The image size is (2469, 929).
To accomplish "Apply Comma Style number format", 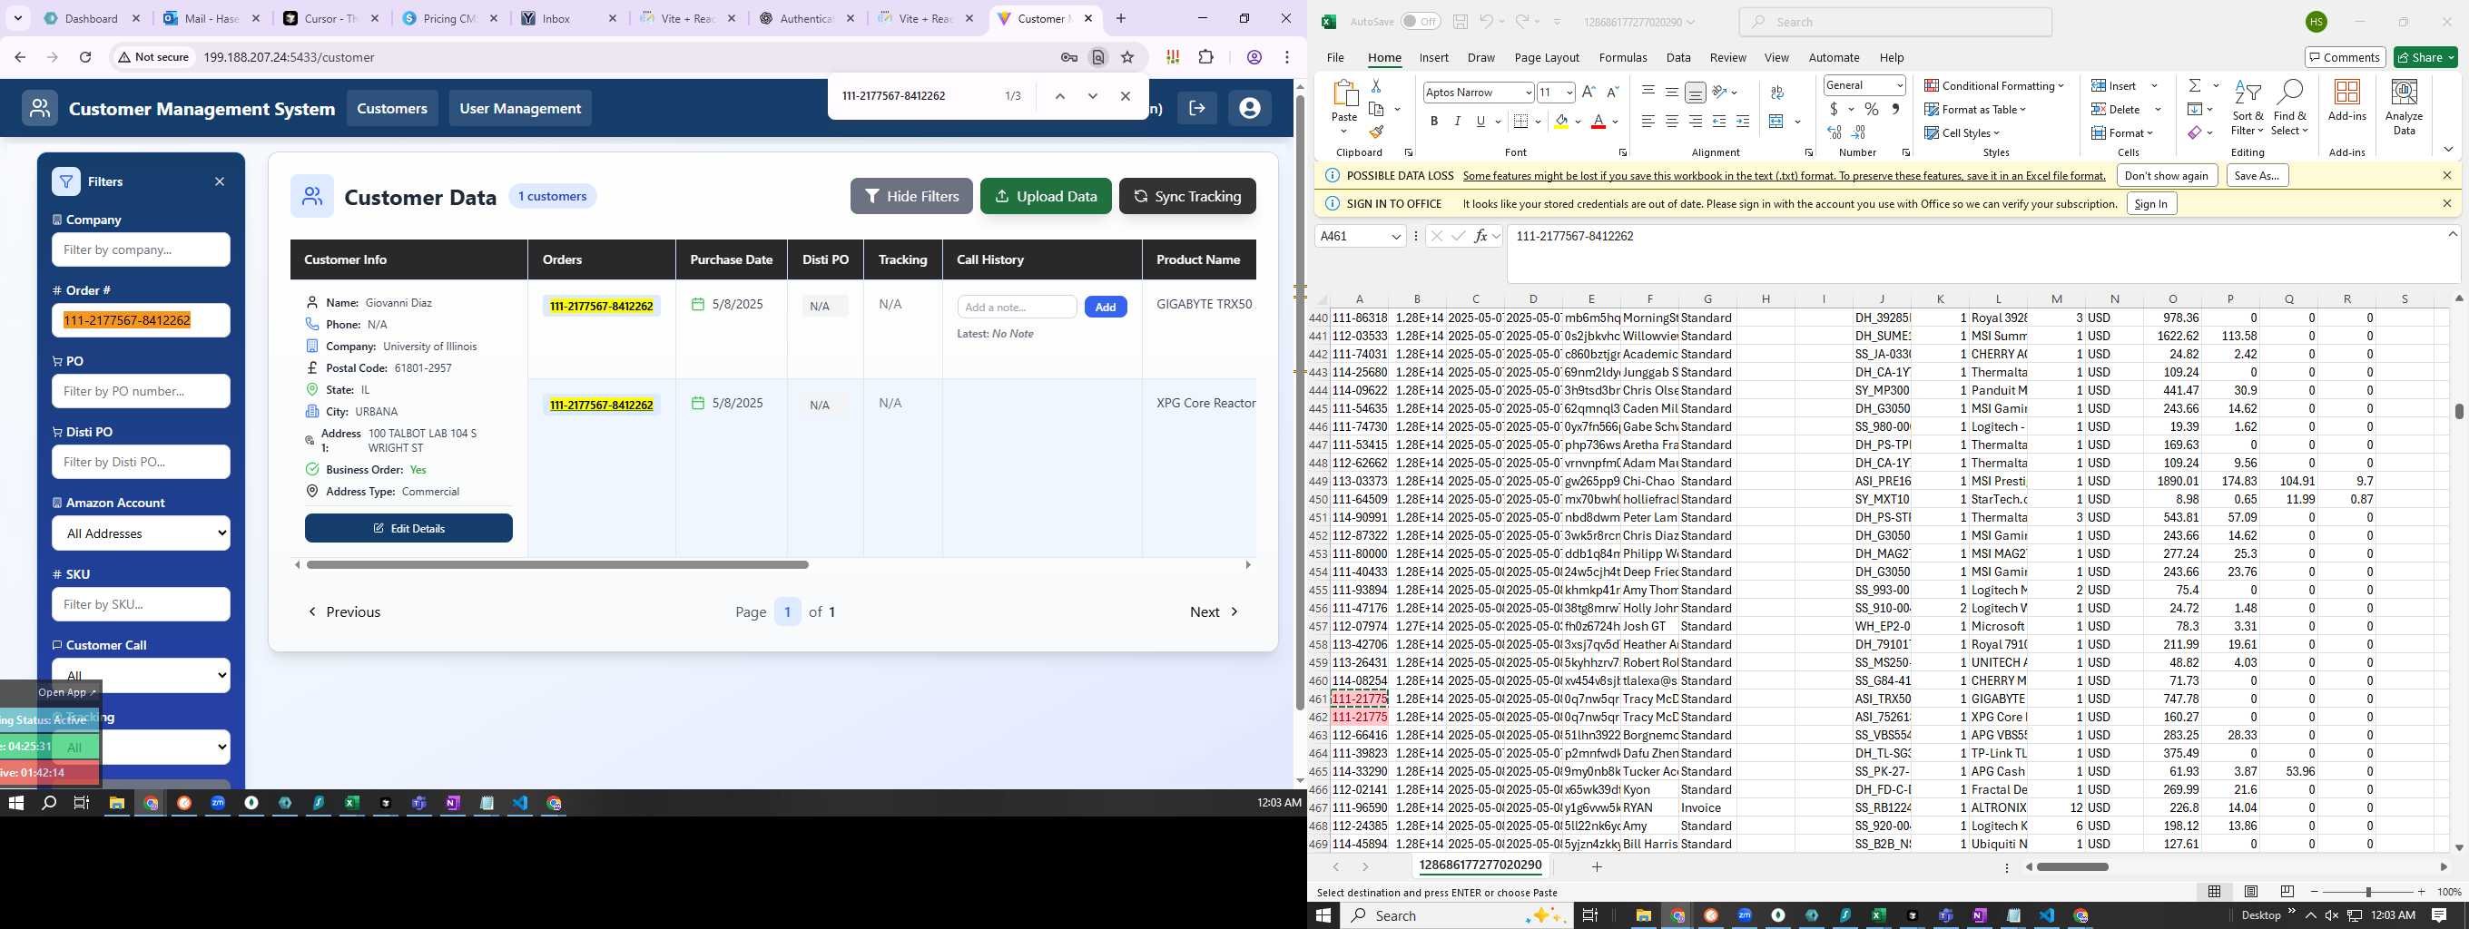I will point(1895,109).
